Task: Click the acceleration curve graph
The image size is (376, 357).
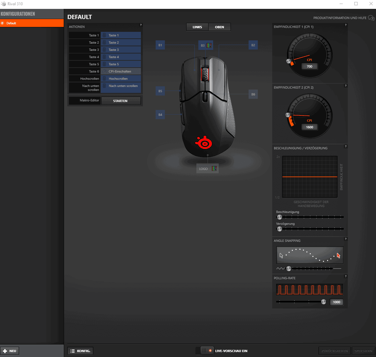Action: pos(310,177)
